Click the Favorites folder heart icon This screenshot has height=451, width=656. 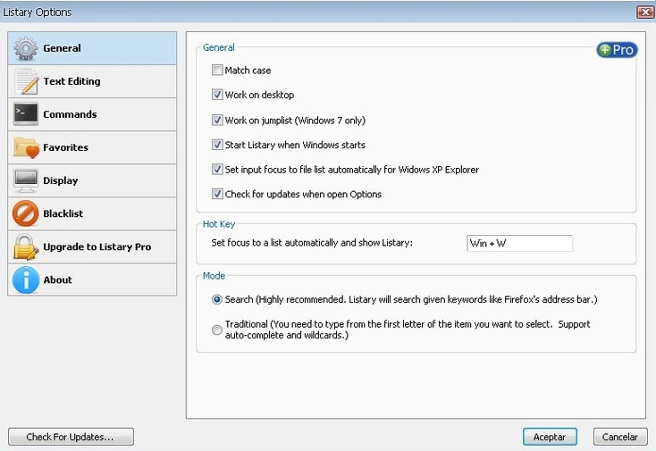(x=26, y=147)
